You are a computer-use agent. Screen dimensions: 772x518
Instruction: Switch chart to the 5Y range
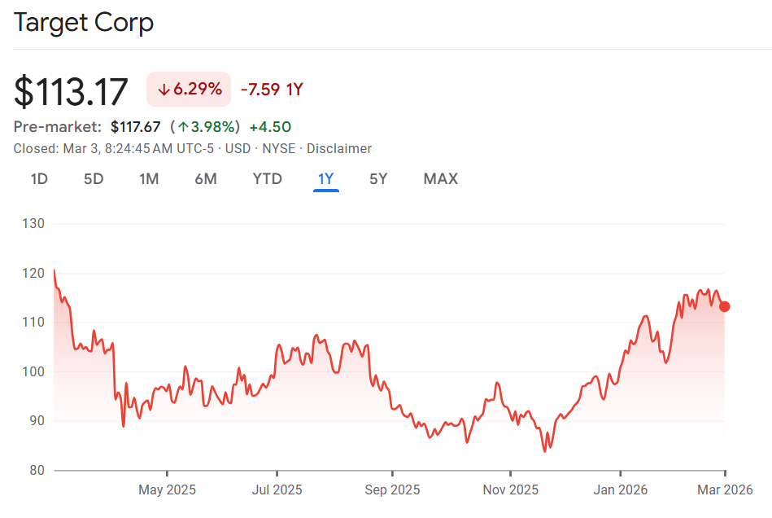378,178
